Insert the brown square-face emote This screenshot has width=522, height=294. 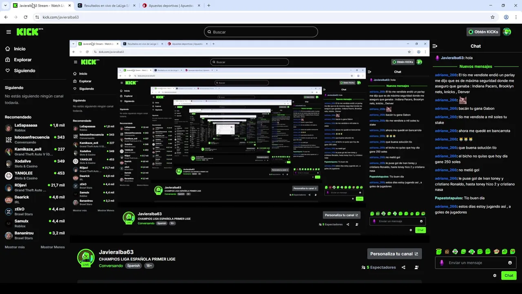(x=447, y=252)
